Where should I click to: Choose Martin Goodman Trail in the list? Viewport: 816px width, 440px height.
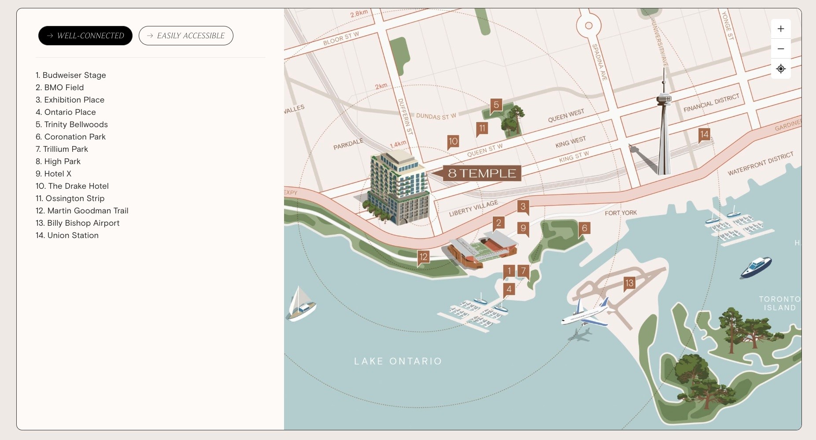tap(82, 211)
